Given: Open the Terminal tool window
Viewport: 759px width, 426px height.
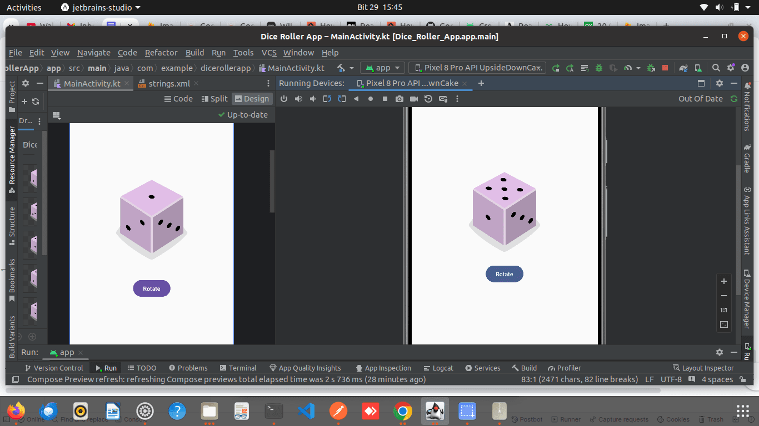Looking at the screenshot, I should pos(238,368).
